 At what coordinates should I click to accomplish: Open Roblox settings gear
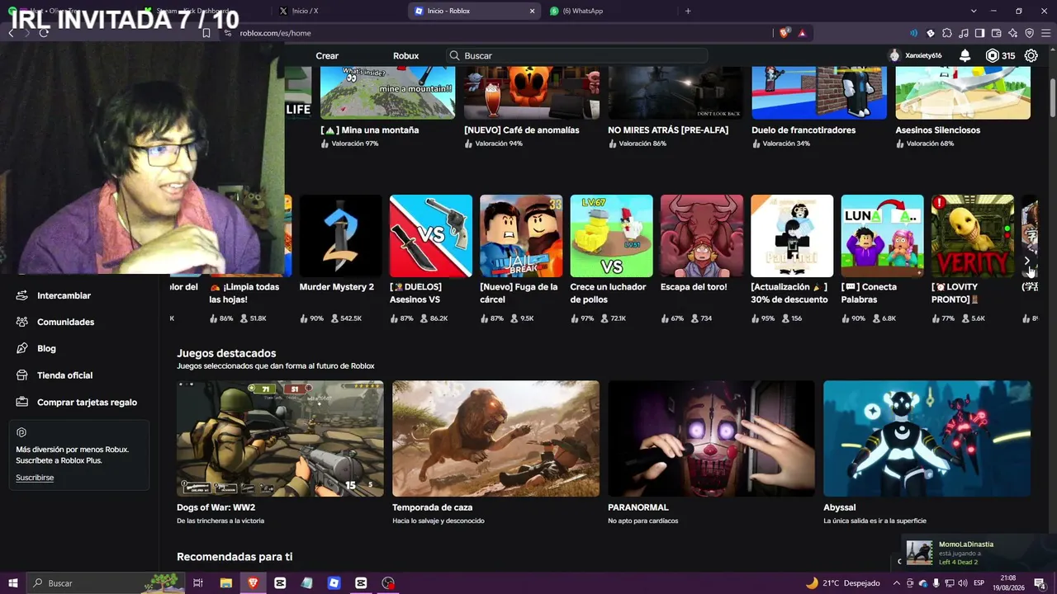(x=1031, y=55)
